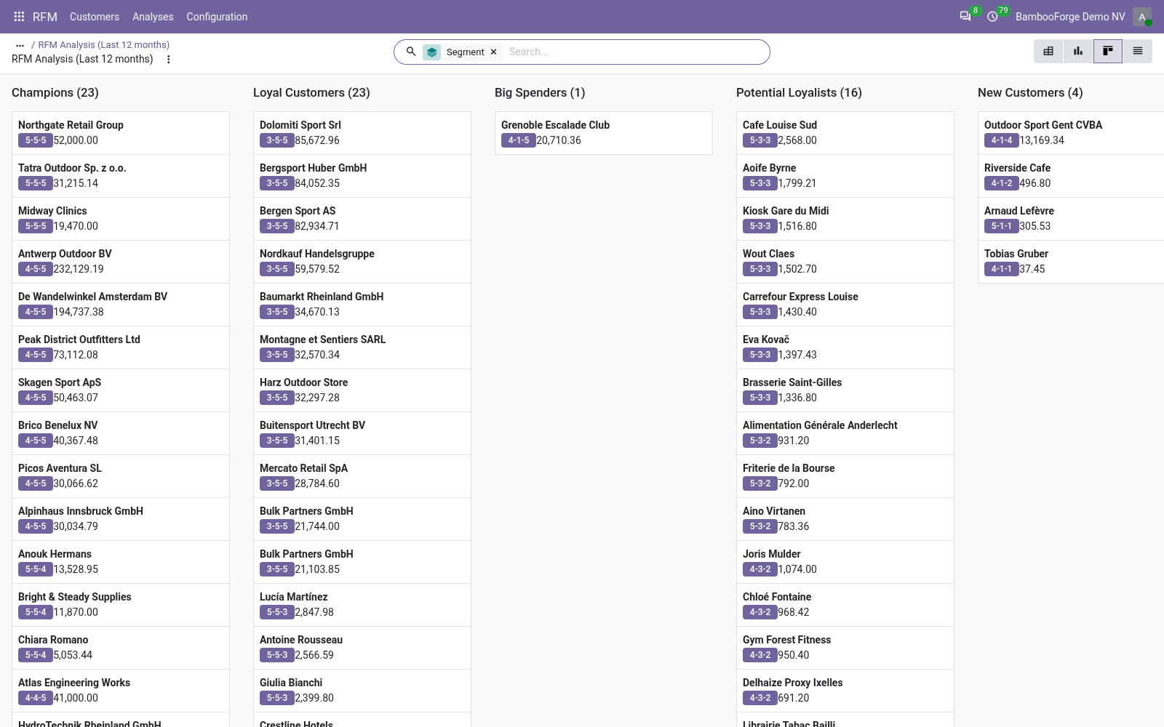
Task: Click the Loyal Customers (23) column header
Action: (x=311, y=92)
